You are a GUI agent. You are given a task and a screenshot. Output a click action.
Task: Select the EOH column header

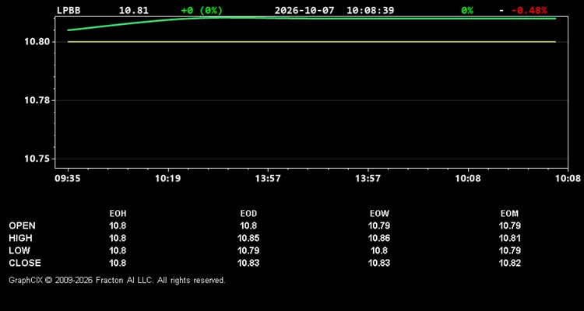[x=118, y=214]
